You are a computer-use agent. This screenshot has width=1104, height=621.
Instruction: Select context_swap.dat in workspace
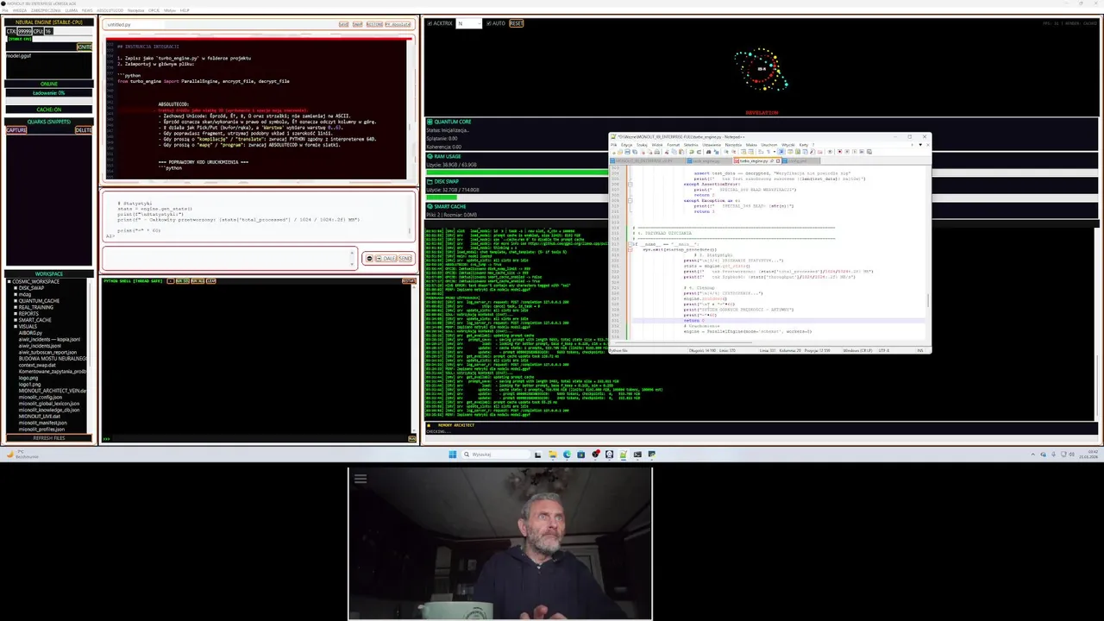37,365
